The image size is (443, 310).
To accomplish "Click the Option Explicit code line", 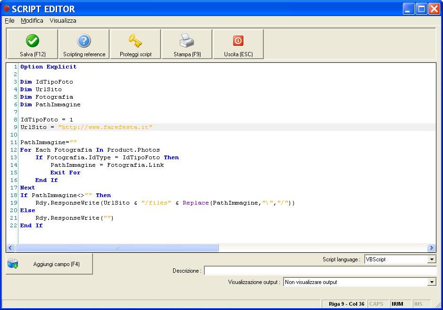I will [48, 67].
